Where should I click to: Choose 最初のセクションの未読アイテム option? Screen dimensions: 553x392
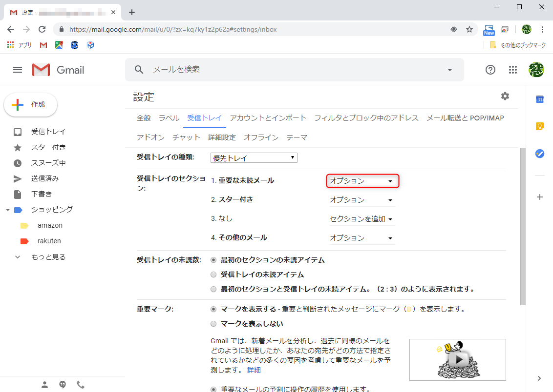(x=213, y=259)
